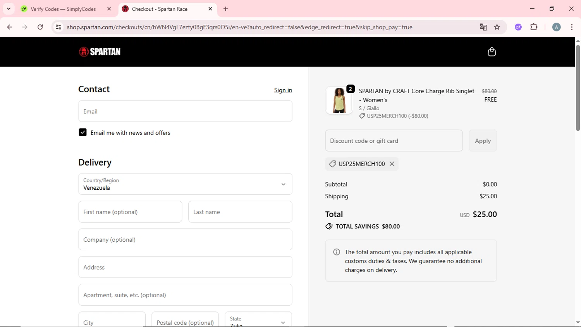Image resolution: width=581 pixels, height=327 pixels.
Task: Open the Extensions puzzle icon
Action: click(534, 27)
